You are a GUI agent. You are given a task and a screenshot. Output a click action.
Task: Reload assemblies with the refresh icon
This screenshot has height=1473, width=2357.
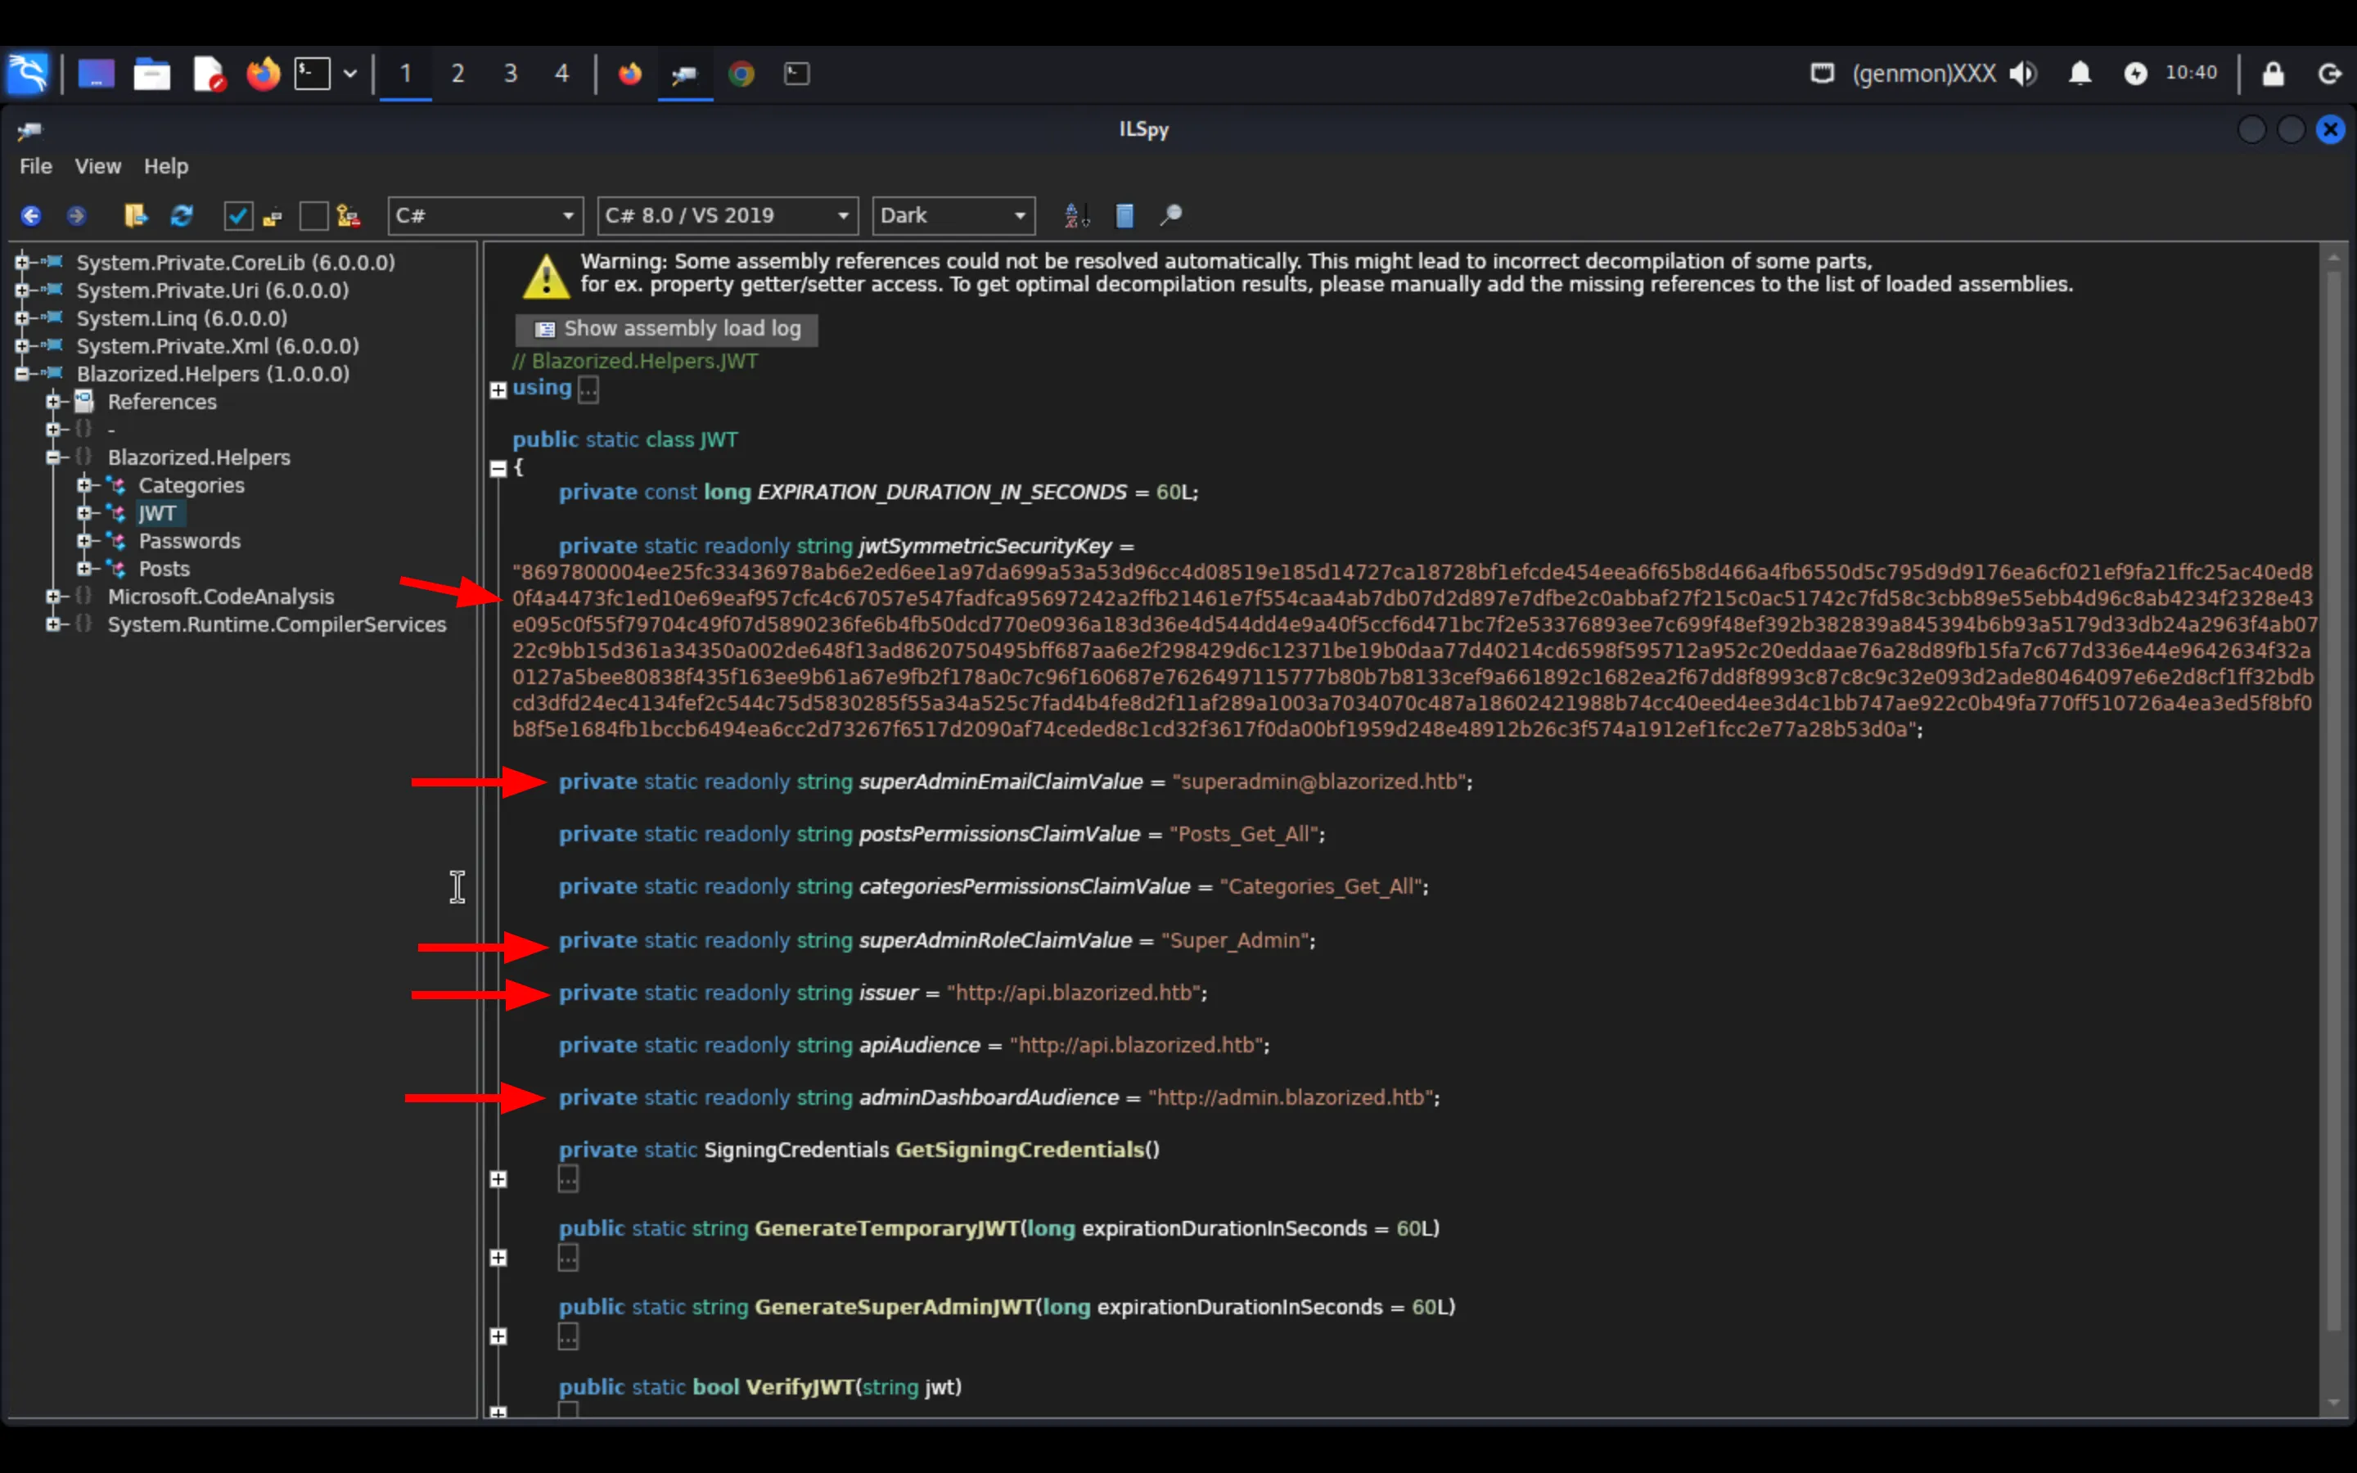point(181,215)
